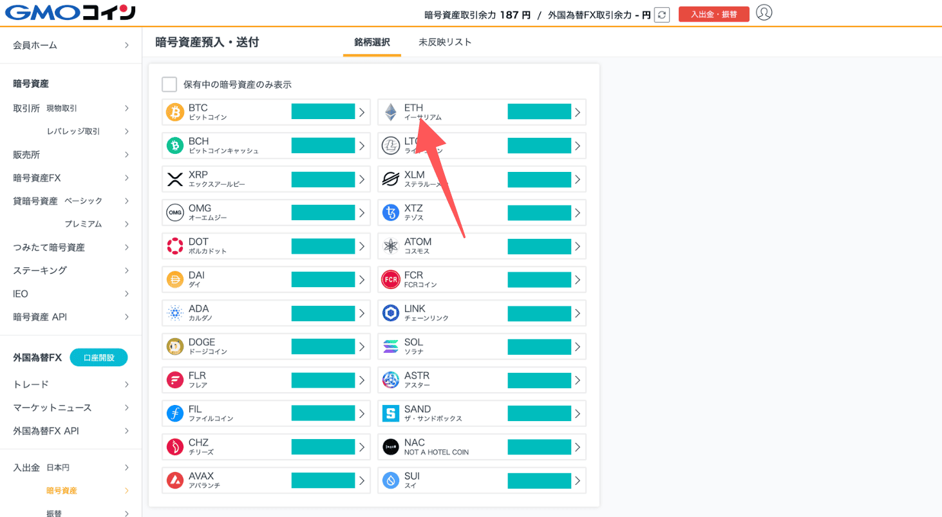The image size is (942, 517).
Task: Select the Solana SOL icon
Action: (391, 346)
